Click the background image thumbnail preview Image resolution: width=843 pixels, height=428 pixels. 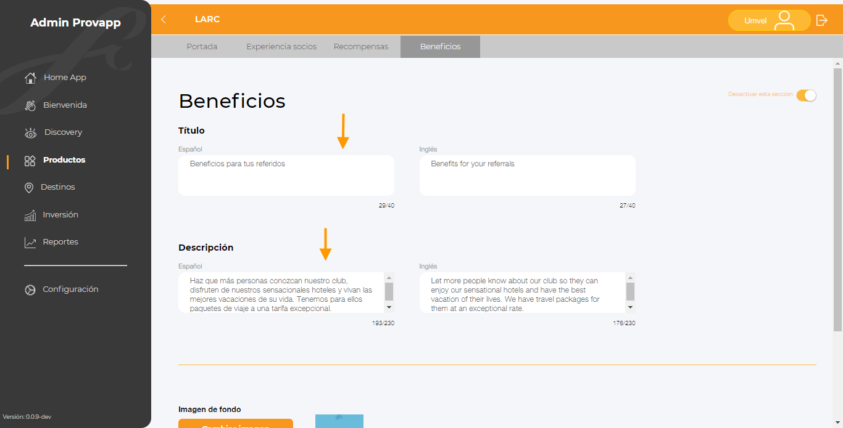click(x=339, y=421)
